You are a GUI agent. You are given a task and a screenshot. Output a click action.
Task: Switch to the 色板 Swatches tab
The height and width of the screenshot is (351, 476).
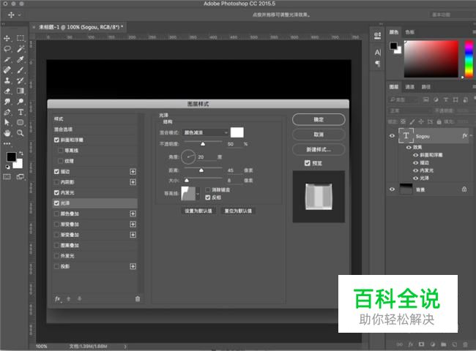(x=410, y=32)
